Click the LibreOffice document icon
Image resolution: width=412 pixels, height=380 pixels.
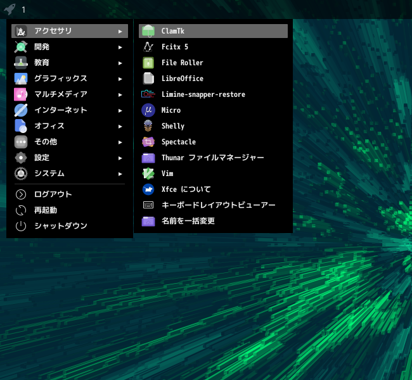pos(148,79)
